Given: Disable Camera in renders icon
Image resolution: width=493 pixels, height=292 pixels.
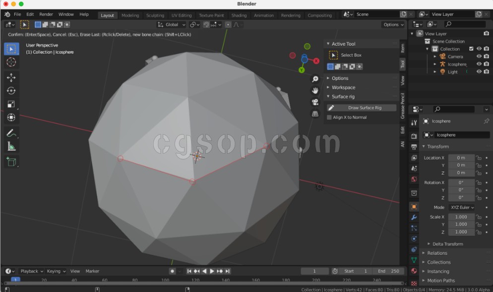Looking at the screenshot, I should (487, 56).
